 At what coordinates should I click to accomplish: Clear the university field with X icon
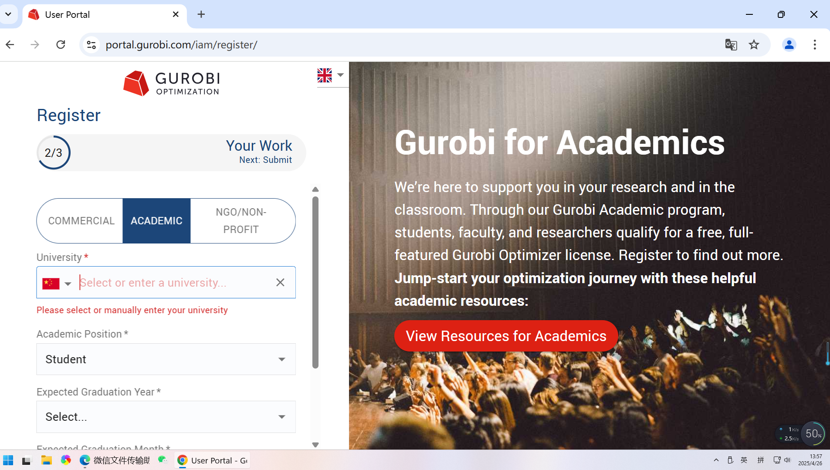point(280,283)
